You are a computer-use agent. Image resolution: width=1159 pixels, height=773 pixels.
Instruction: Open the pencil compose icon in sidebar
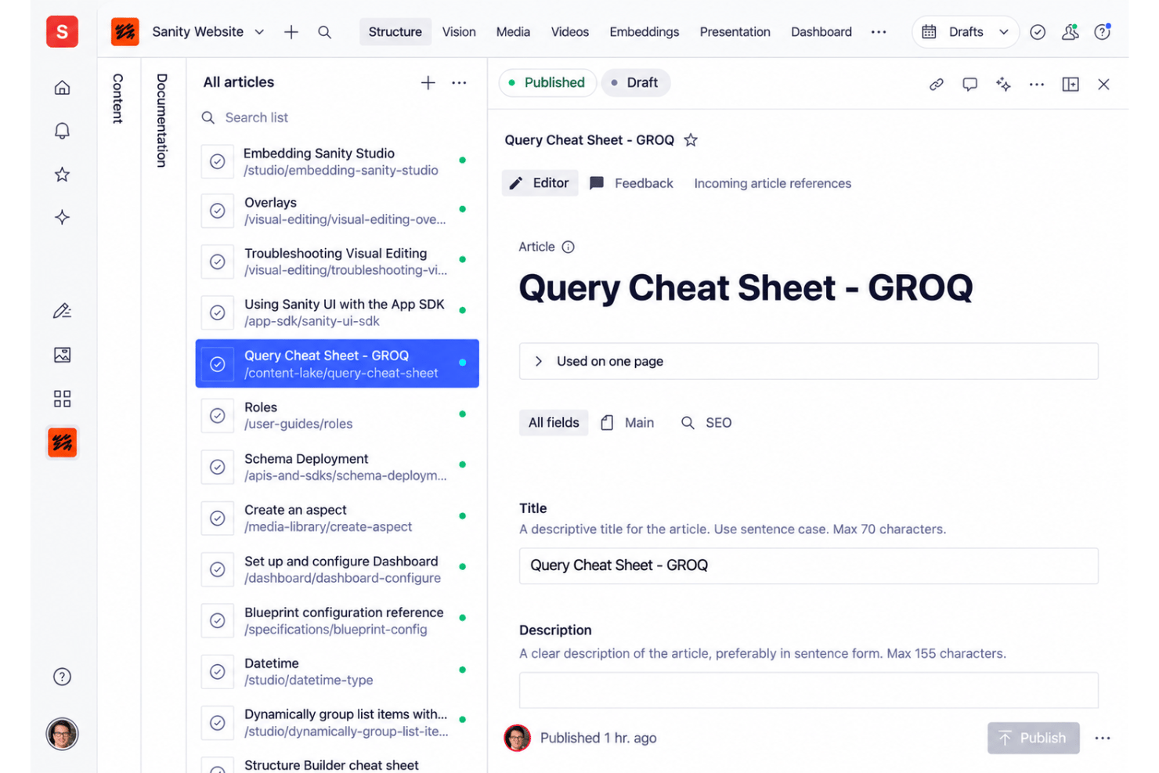click(x=62, y=311)
